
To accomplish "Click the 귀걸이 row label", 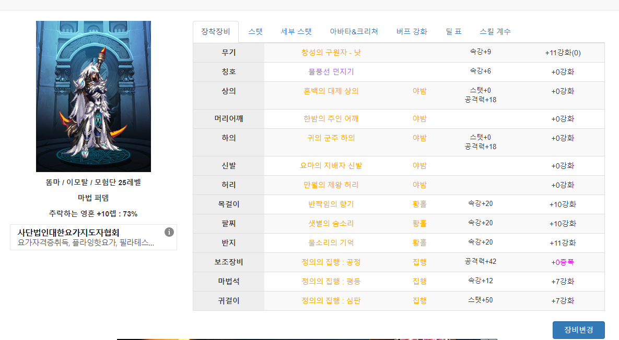I will 229,300.
